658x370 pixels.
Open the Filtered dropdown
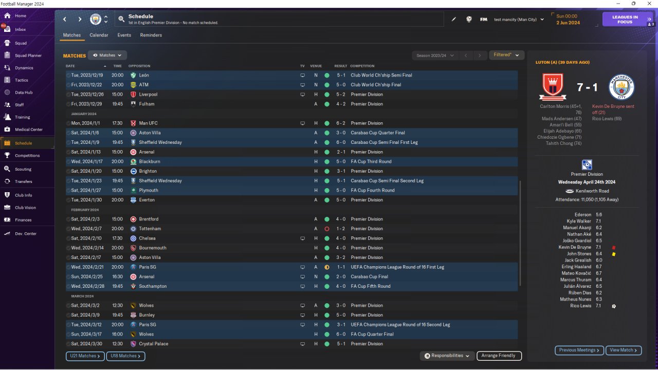506,55
